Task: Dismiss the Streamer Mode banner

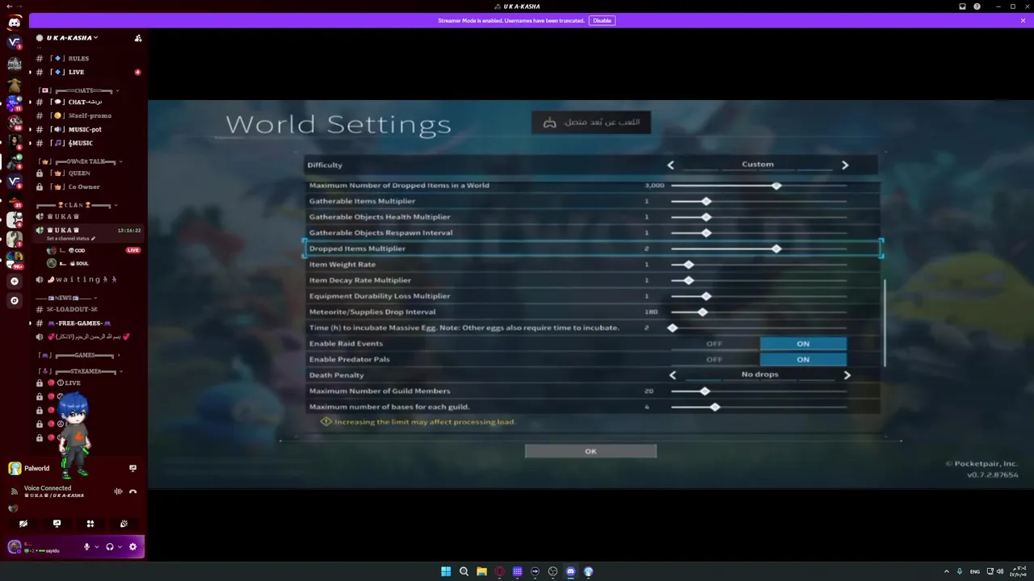Action: (1023, 20)
